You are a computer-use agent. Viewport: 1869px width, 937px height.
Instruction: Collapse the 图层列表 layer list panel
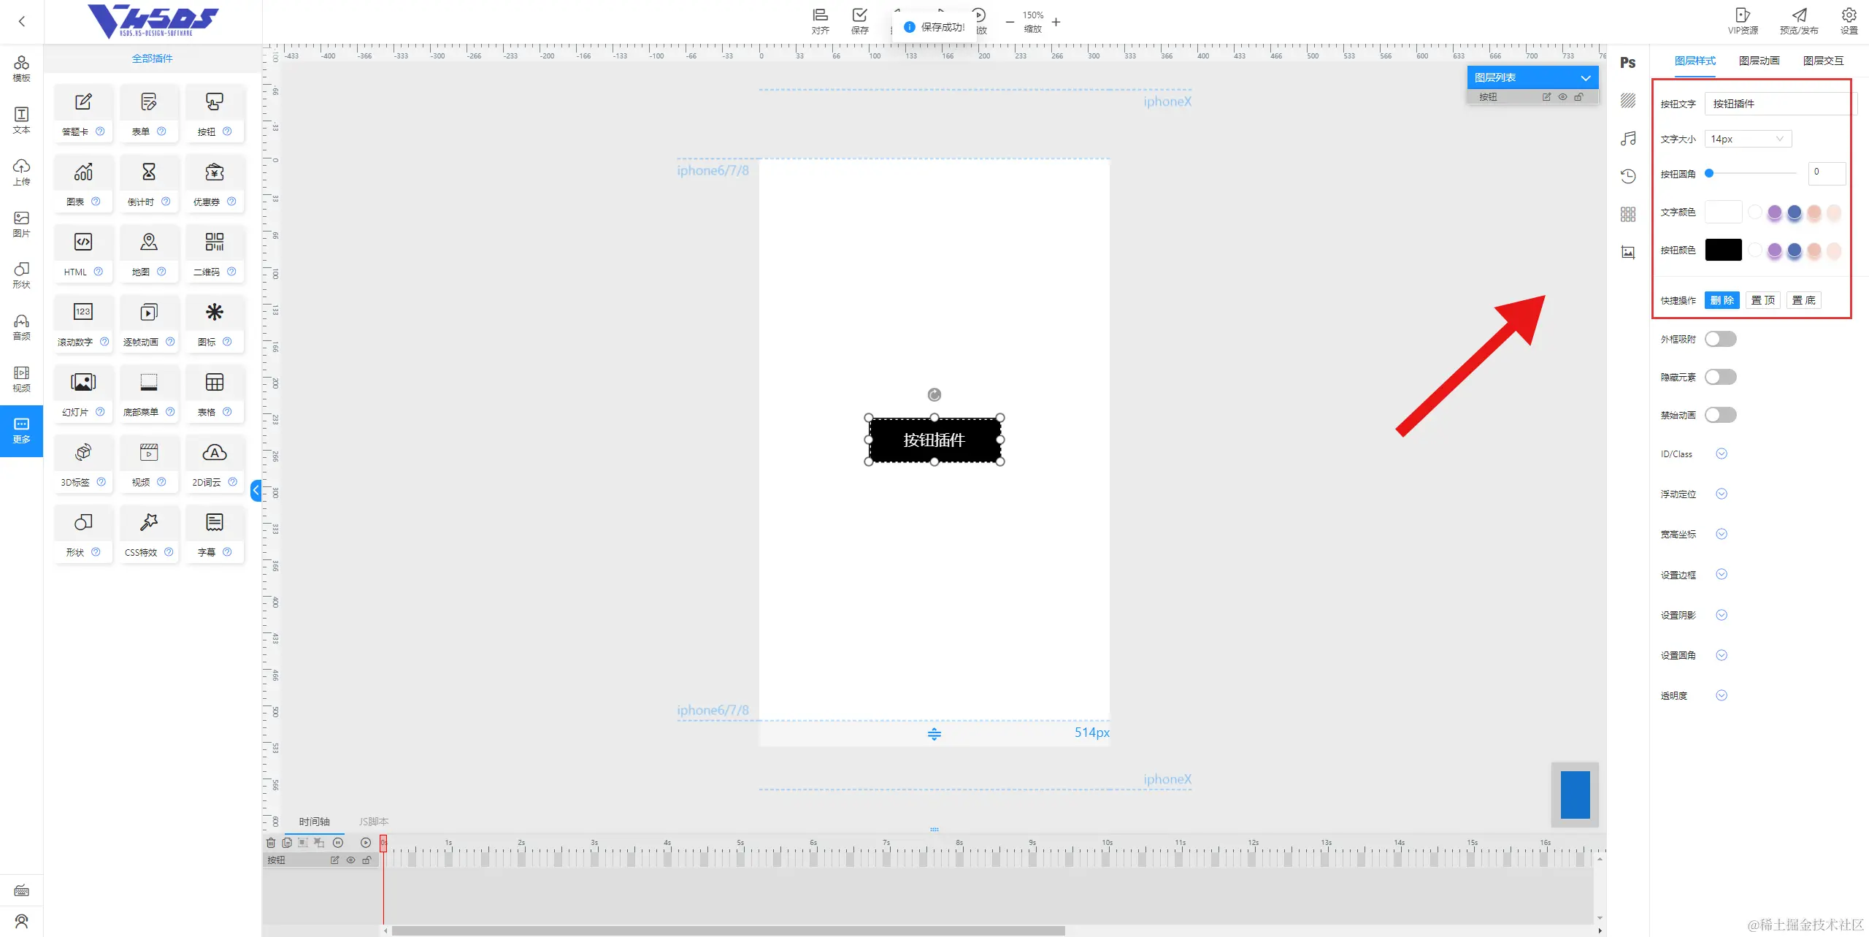click(x=1585, y=77)
